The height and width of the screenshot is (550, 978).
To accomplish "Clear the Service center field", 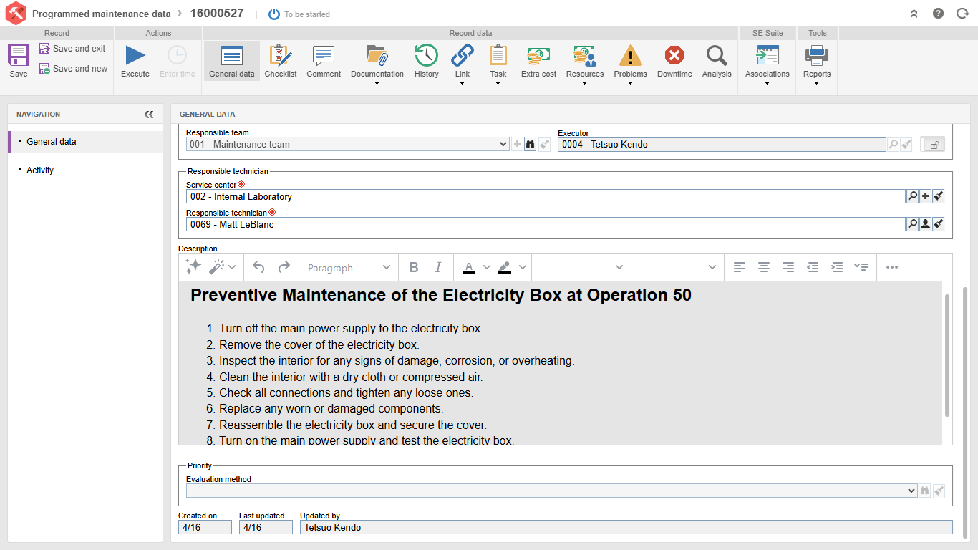I will coord(939,196).
